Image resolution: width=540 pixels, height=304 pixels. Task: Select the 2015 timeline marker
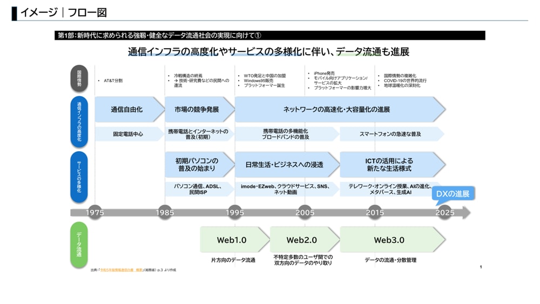(x=375, y=212)
